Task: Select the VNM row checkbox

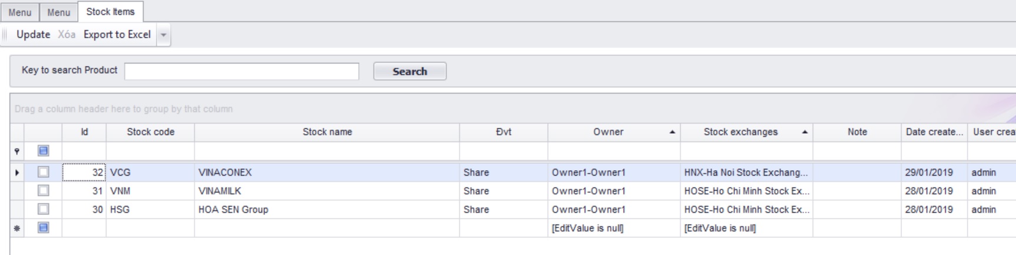Action: pyautogui.click(x=43, y=191)
